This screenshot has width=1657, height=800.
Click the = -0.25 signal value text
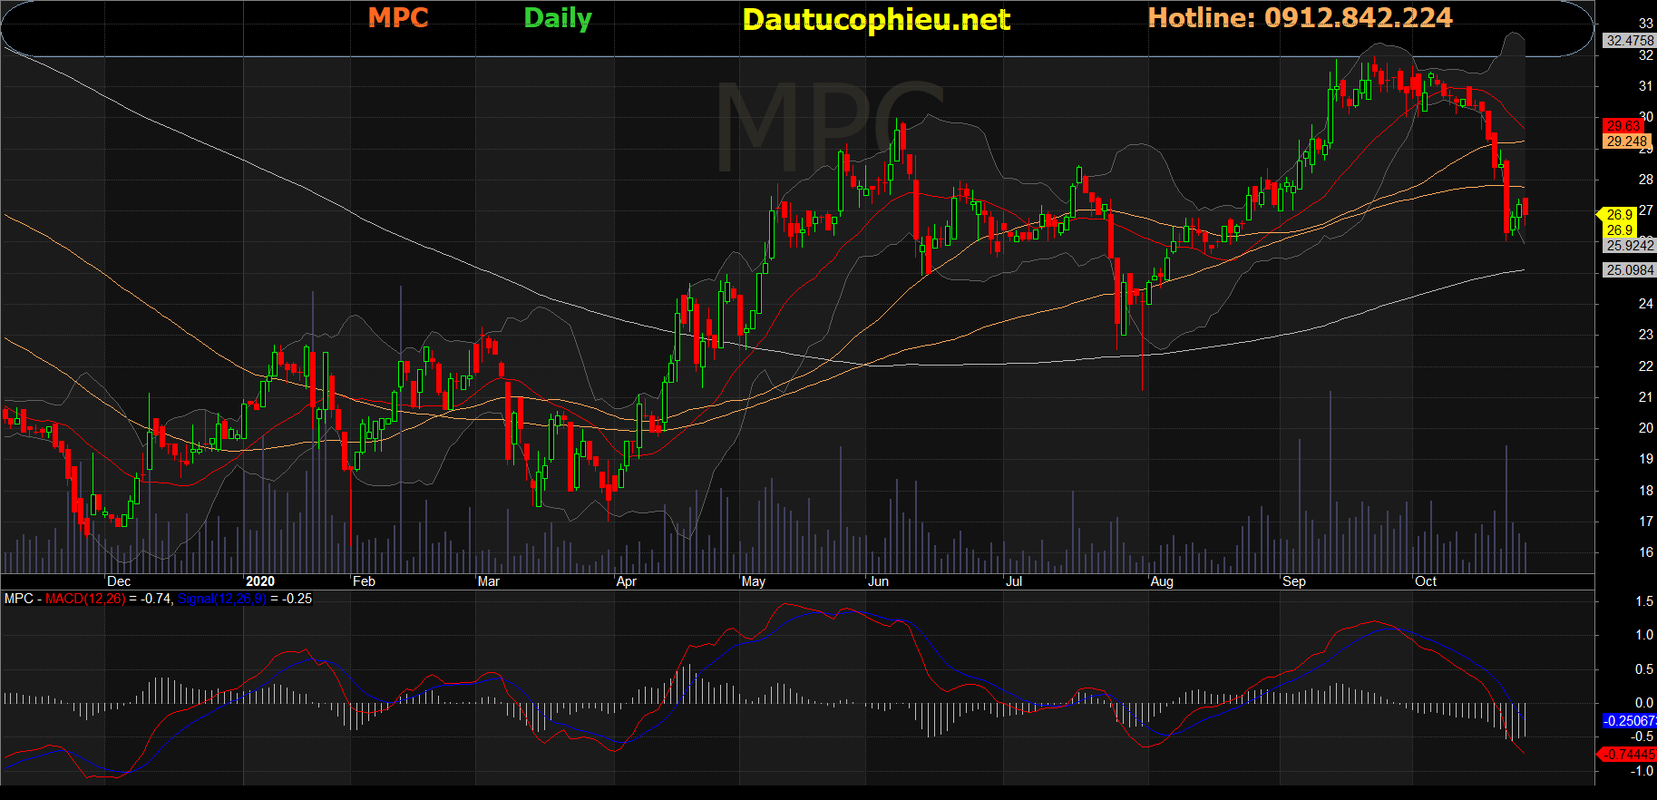coord(291,599)
